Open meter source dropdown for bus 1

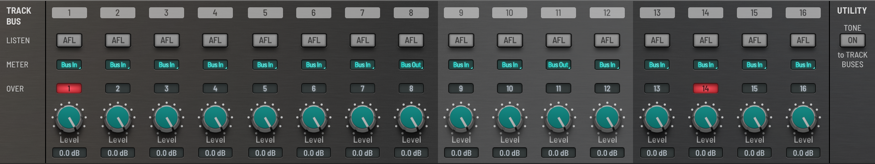coord(69,65)
